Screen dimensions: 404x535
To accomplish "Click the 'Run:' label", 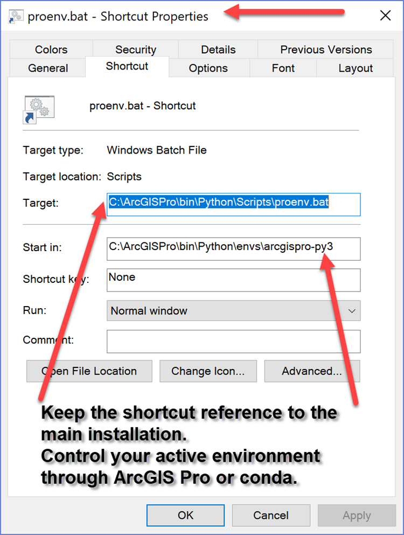I will (x=34, y=310).
